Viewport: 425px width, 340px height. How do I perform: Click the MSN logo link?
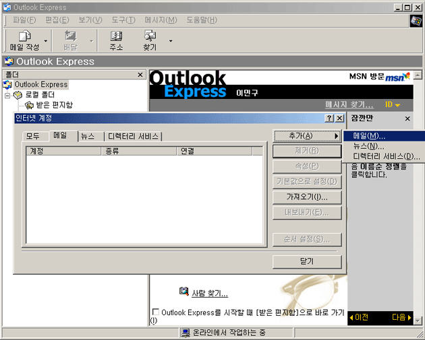tap(397, 77)
